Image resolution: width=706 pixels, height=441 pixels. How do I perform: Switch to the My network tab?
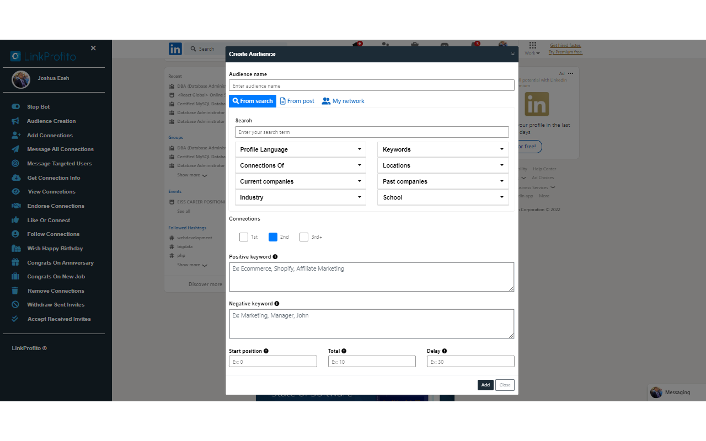343,101
